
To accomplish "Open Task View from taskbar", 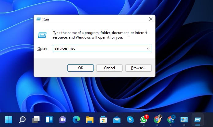I will (x=36, y=120).
